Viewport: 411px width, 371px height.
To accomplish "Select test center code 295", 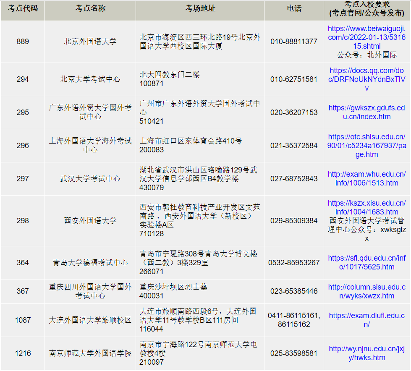I will [x=23, y=112].
